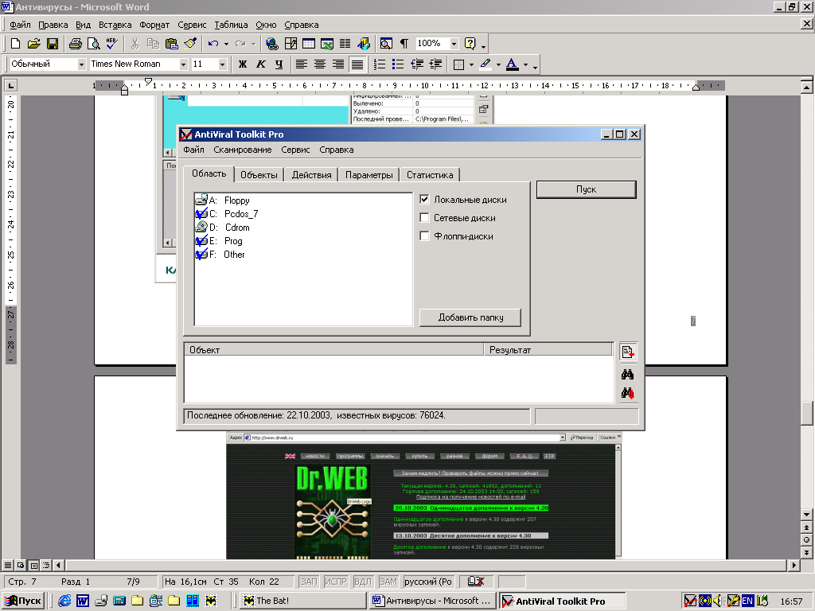
Task: Toggle underline formatting (Ч)
Action: coord(279,64)
